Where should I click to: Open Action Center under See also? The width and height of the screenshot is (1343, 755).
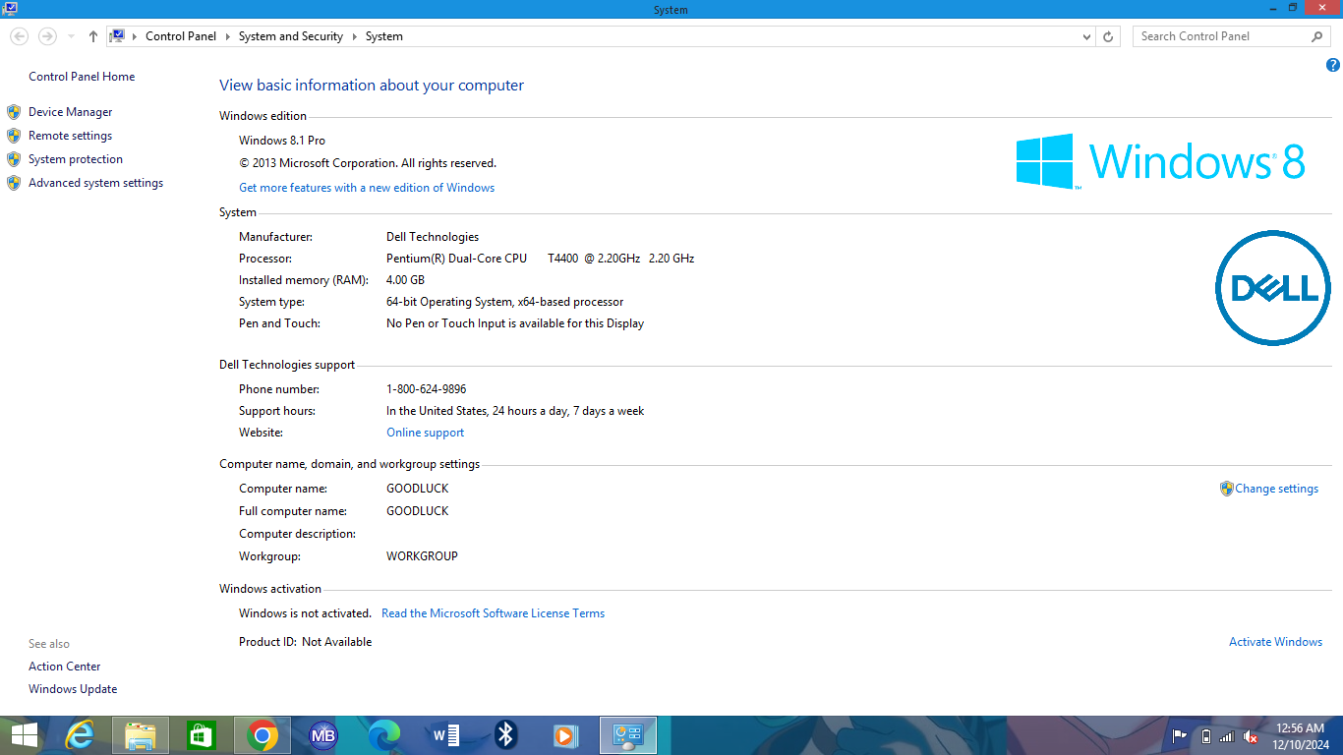pyautogui.click(x=65, y=667)
